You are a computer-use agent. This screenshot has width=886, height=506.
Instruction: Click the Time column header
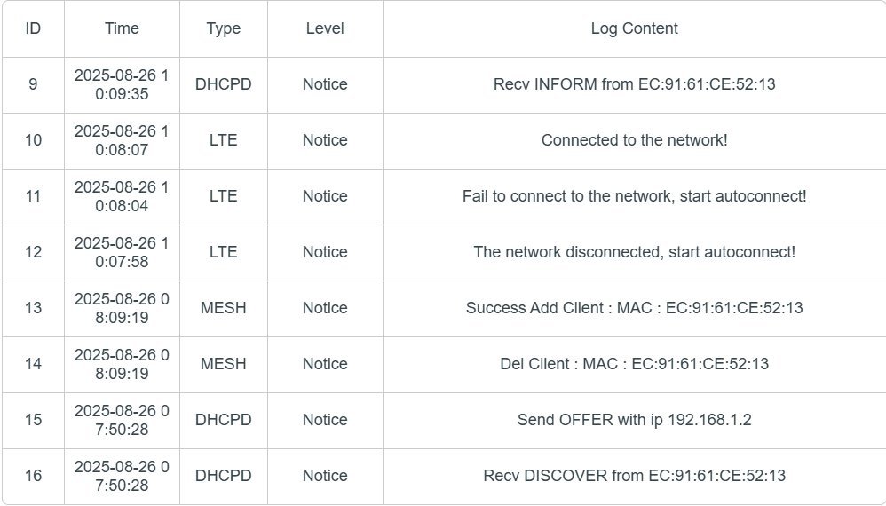(122, 28)
